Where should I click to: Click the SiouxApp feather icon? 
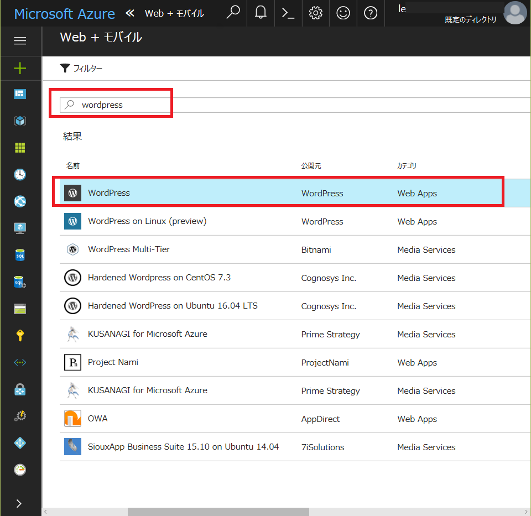tap(72, 446)
